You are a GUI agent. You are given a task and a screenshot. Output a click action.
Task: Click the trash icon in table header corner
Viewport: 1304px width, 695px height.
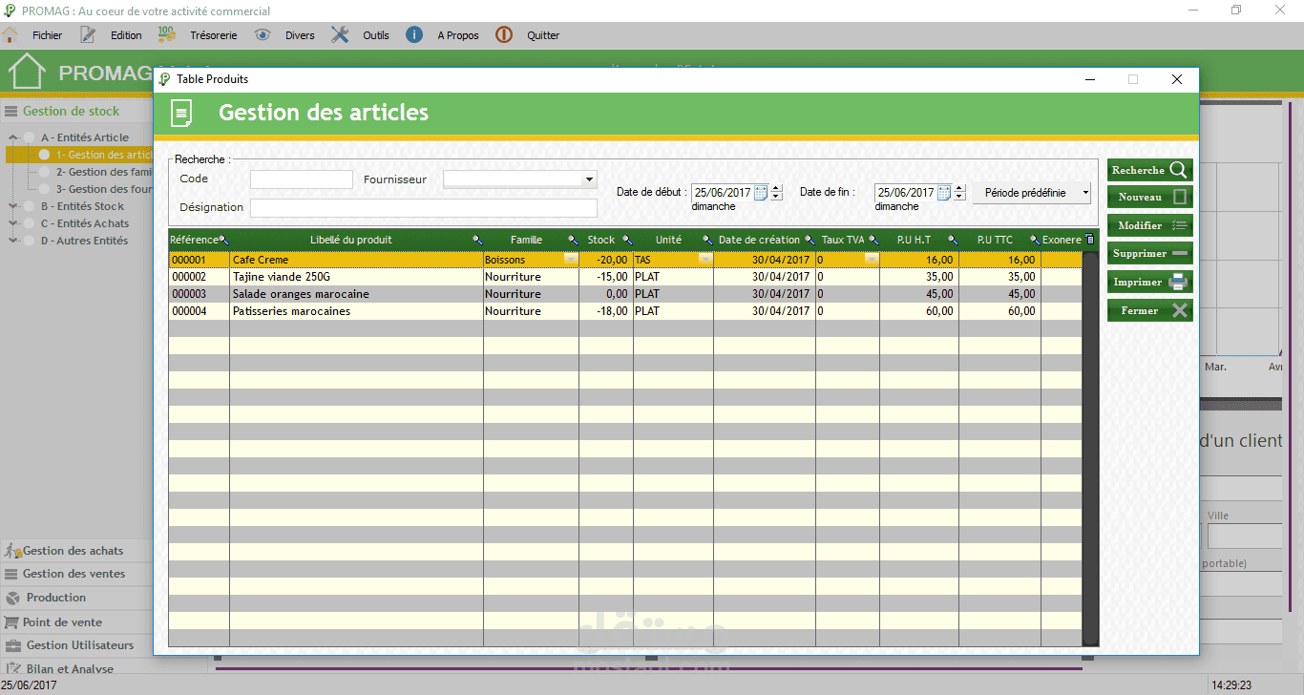coord(1090,240)
